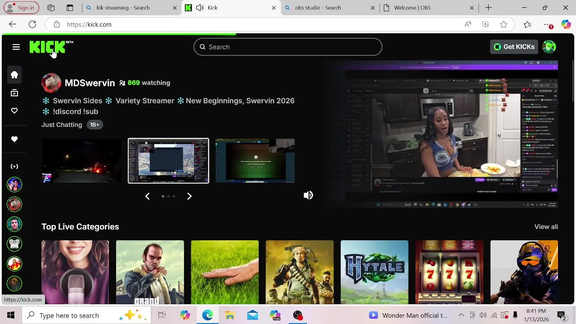Mute the featured stream volume

click(x=308, y=195)
